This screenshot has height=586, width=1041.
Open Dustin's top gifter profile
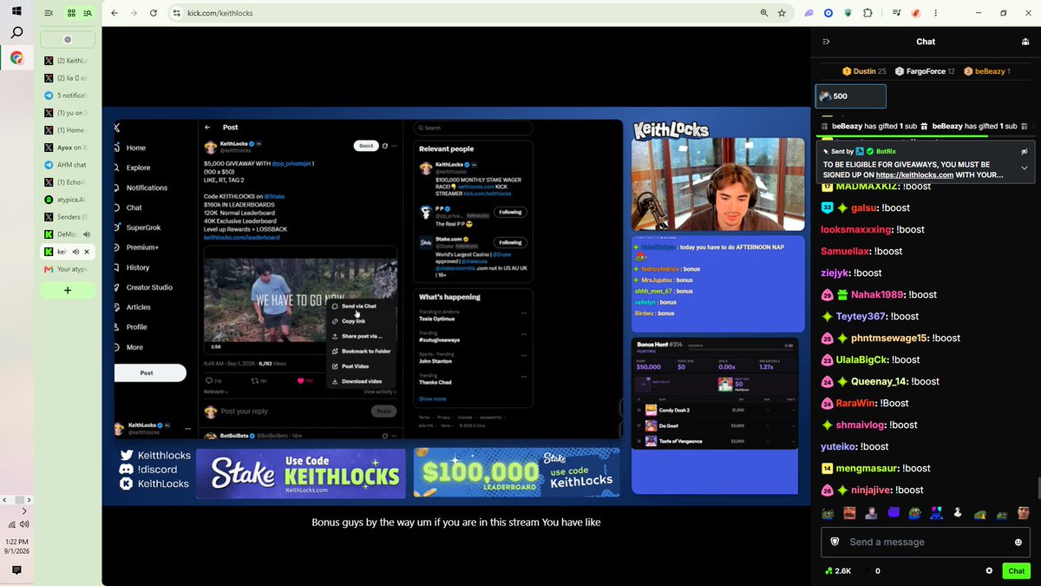[864, 71]
